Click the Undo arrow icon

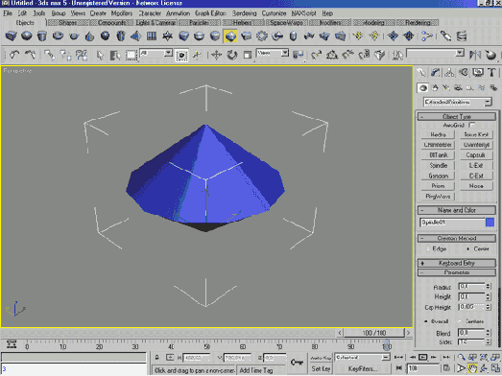click(x=14, y=55)
